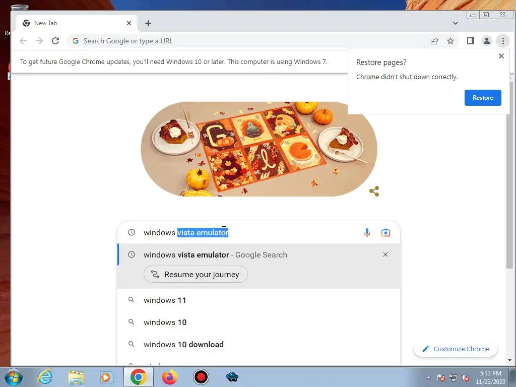
Task: Click scrollbar down arrow
Action: [510, 360]
